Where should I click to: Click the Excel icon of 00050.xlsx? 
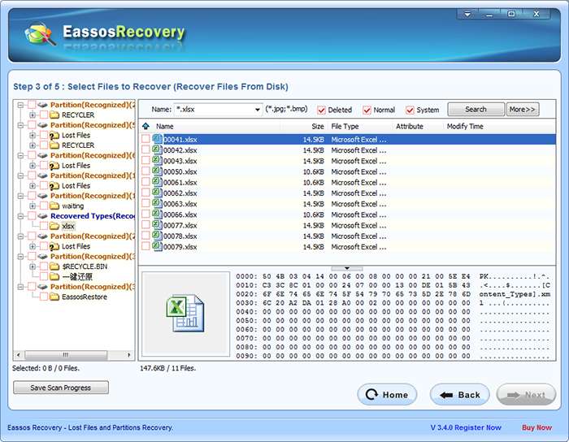[x=157, y=171]
